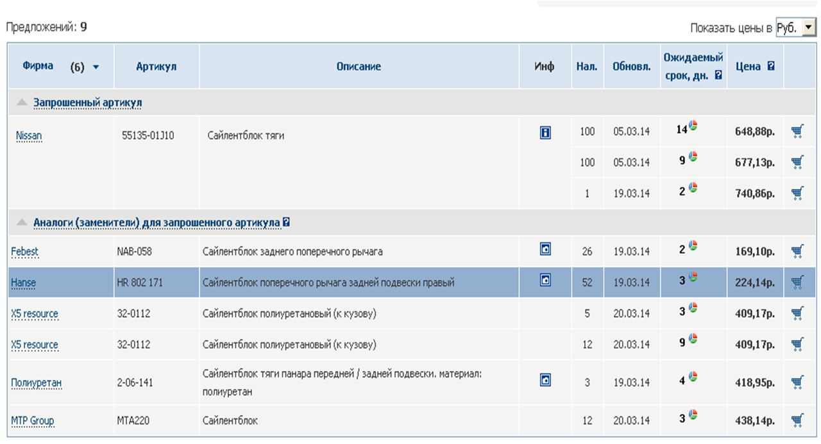The image size is (821, 444).
Task: Click delivery pie icon for X5 resource 5-stock row
Action: coord(693,308)
